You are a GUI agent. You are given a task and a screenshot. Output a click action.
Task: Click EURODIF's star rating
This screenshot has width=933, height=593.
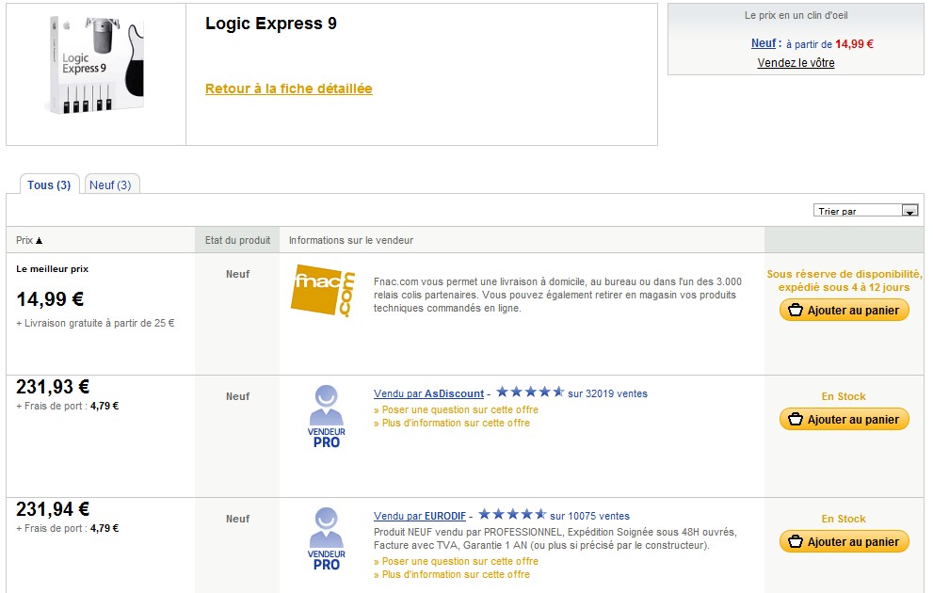pyautogui.click(x=512, y=515)
